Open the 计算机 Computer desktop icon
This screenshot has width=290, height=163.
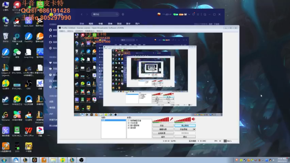click(x=5, y=6)
